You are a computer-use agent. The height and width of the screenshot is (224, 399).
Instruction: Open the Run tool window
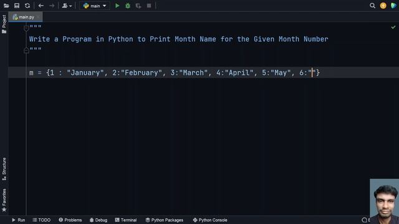pos(18,220)
